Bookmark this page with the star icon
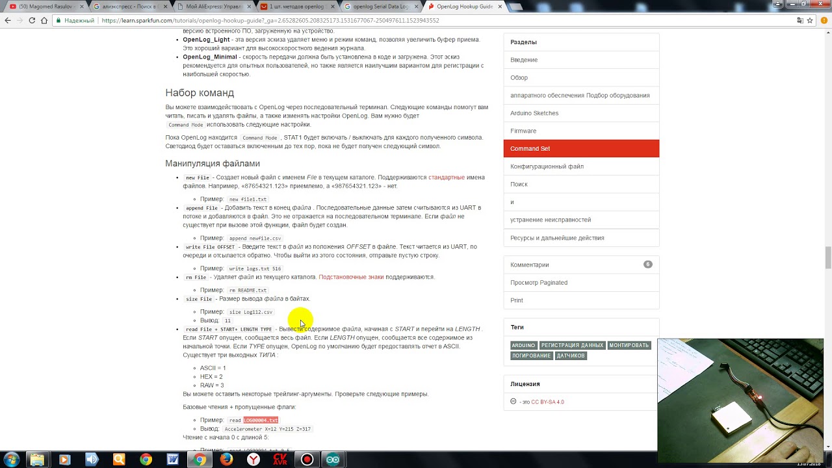This screenshot has height=468, width=832. coord(811,20)
